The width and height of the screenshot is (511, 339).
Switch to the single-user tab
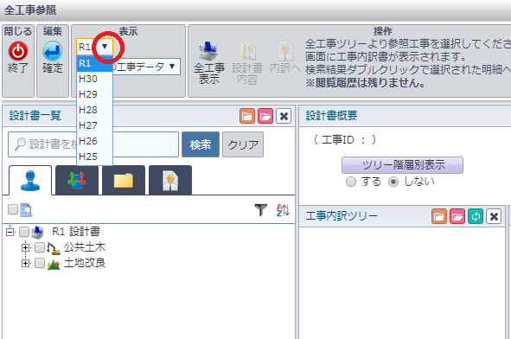[x=30, y=180]
